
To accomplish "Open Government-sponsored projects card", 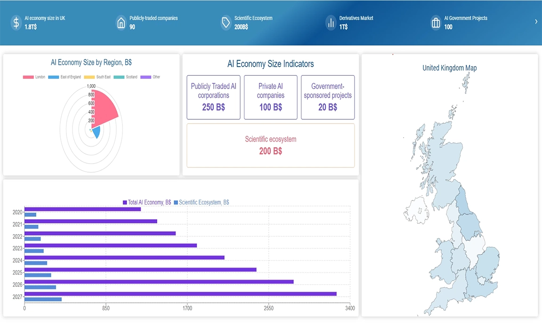I will click(327, 97).
